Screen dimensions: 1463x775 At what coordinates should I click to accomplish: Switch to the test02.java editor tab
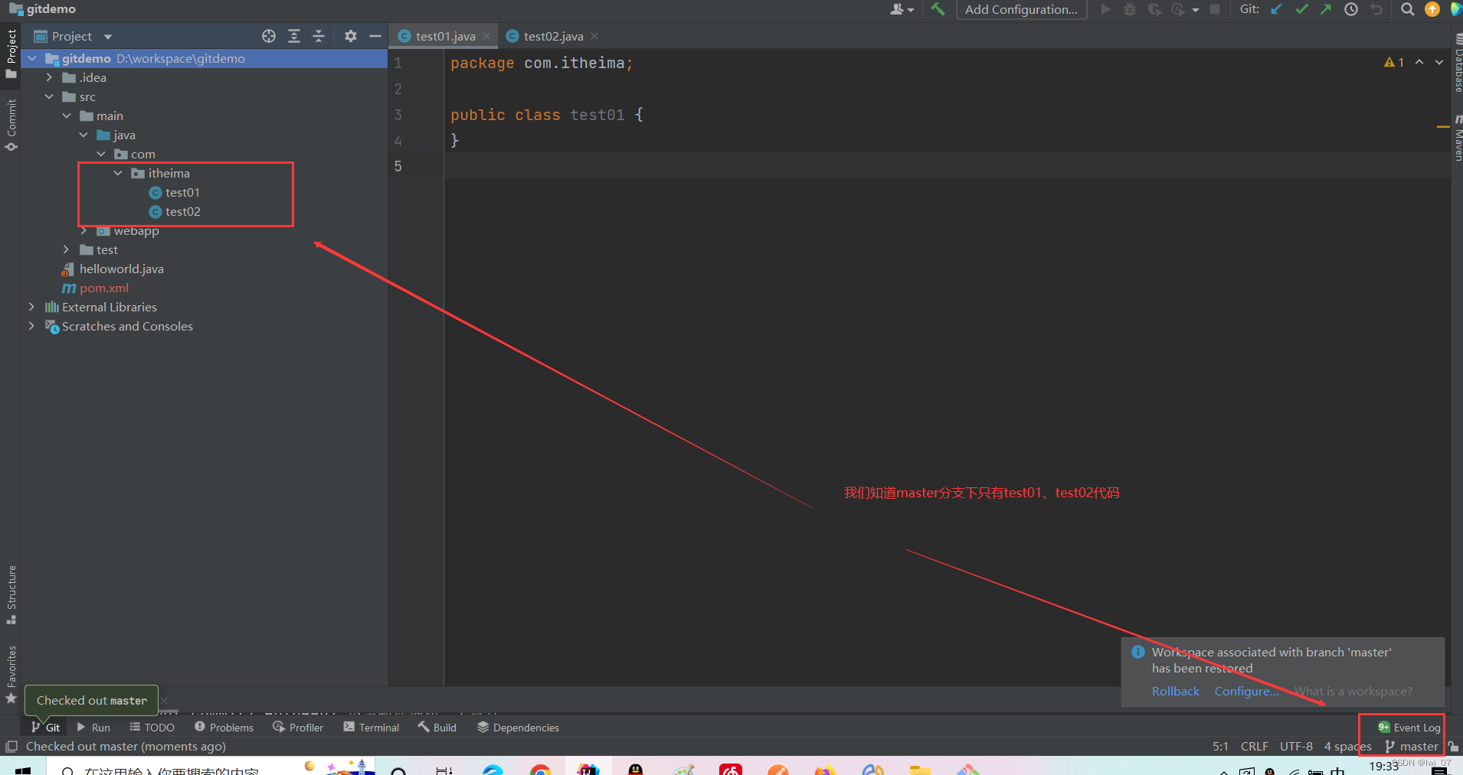pos(553,36)
